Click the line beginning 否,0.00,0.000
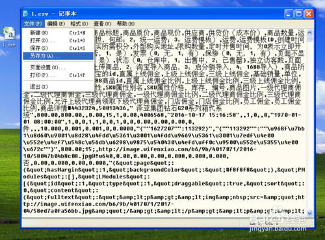Screen dimensions: 325x240 [99, 163]
